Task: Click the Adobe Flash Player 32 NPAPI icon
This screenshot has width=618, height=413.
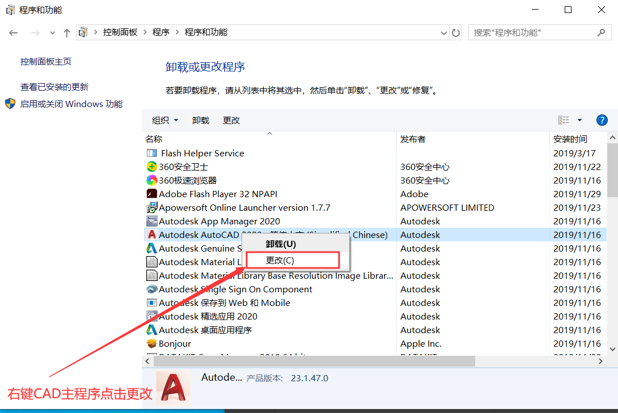Action: (152, 194)
